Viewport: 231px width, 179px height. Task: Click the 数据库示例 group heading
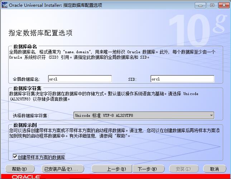(25, 125)
